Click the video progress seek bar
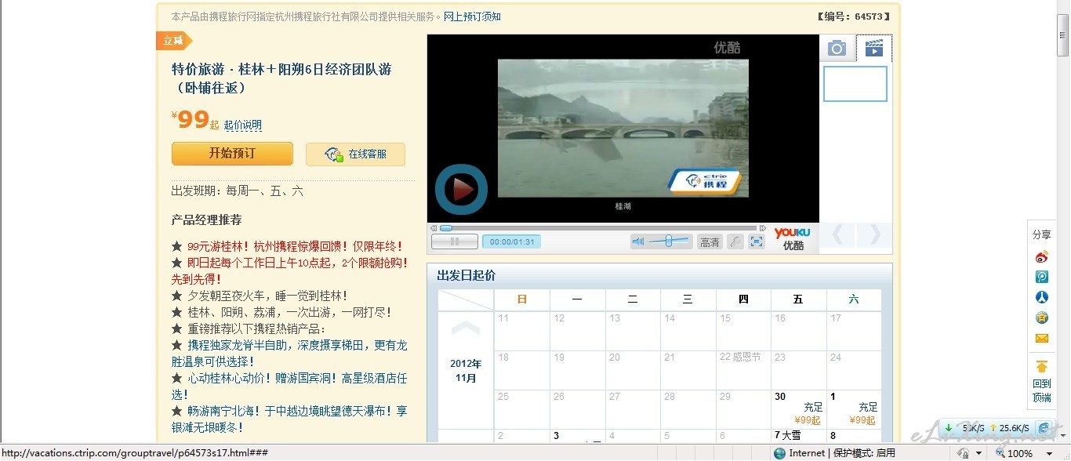The image size is (1071, 461). pyautogui.click(x=598, y=228)
